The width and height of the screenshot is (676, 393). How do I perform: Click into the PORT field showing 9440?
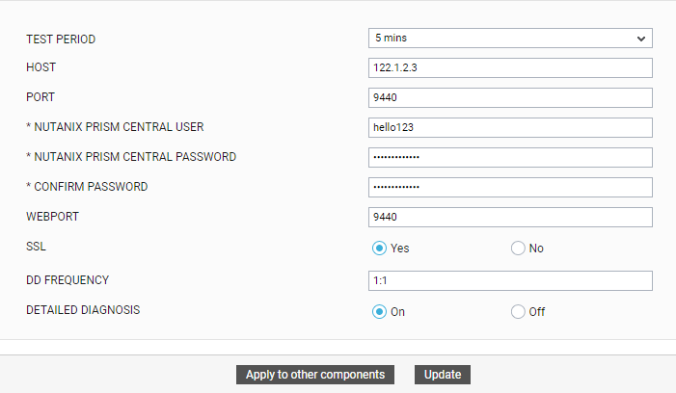510,97
